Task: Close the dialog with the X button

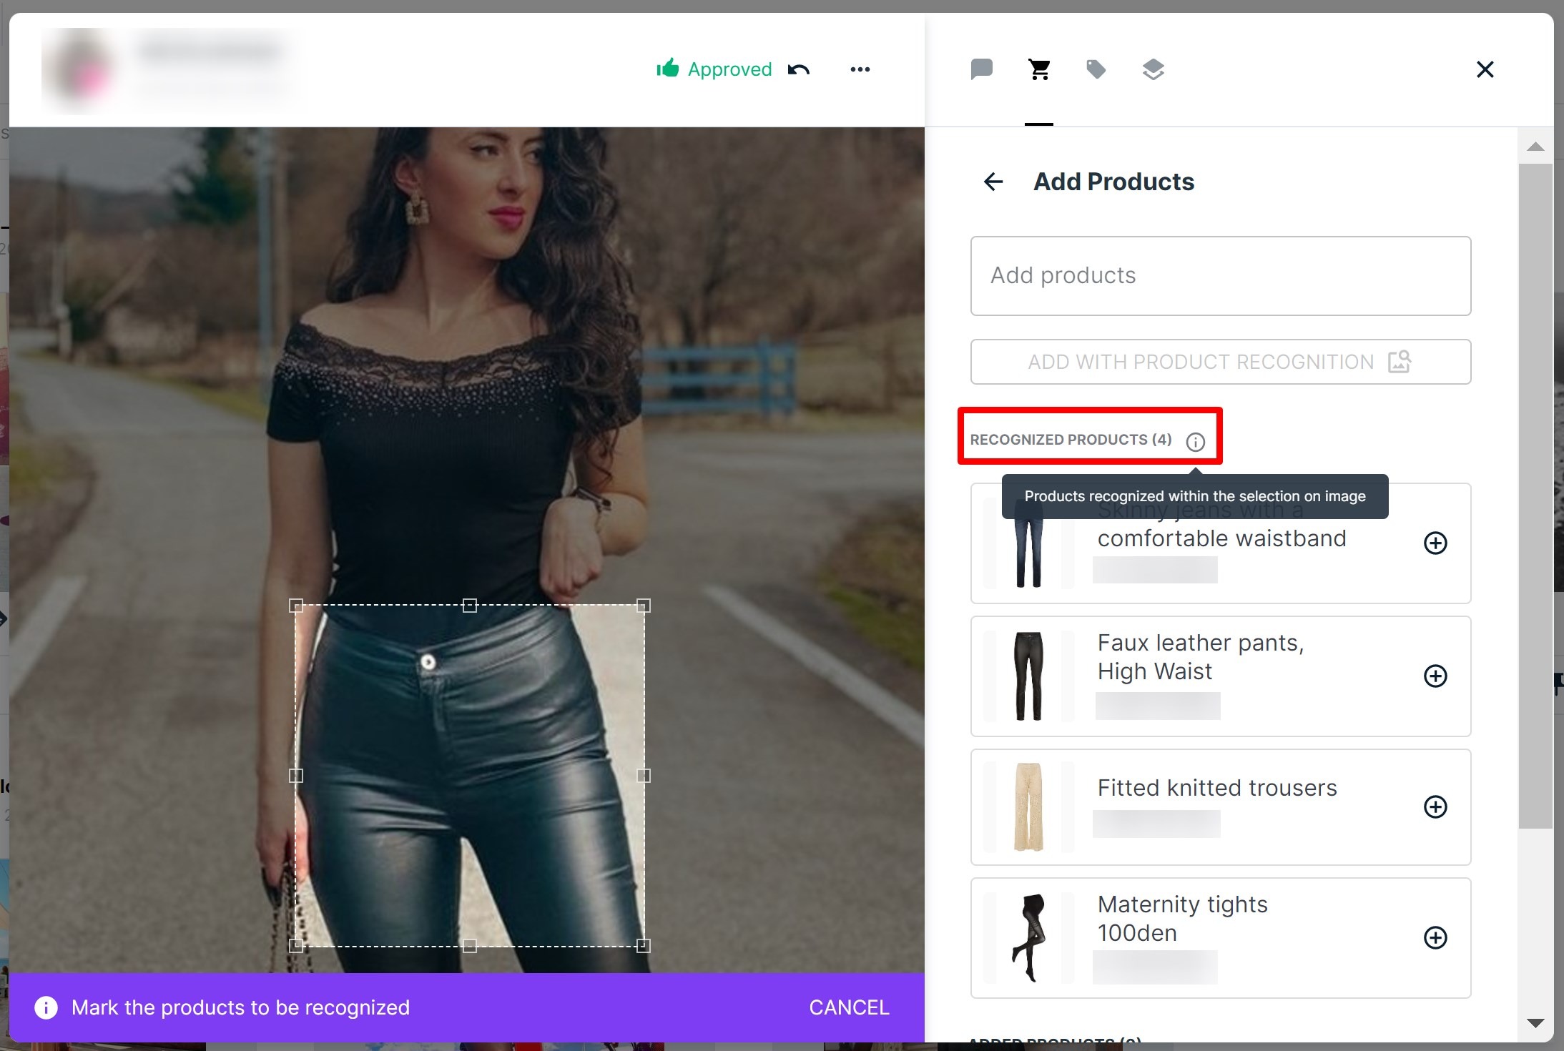Action: point(1485,69)
